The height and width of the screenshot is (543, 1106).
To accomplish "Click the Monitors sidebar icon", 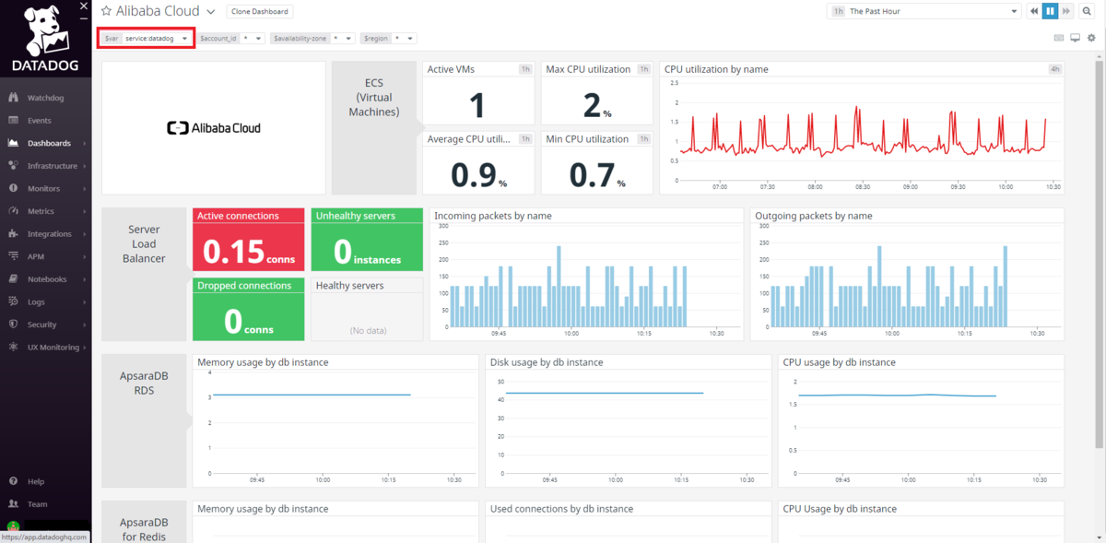I will coord(13,188).
